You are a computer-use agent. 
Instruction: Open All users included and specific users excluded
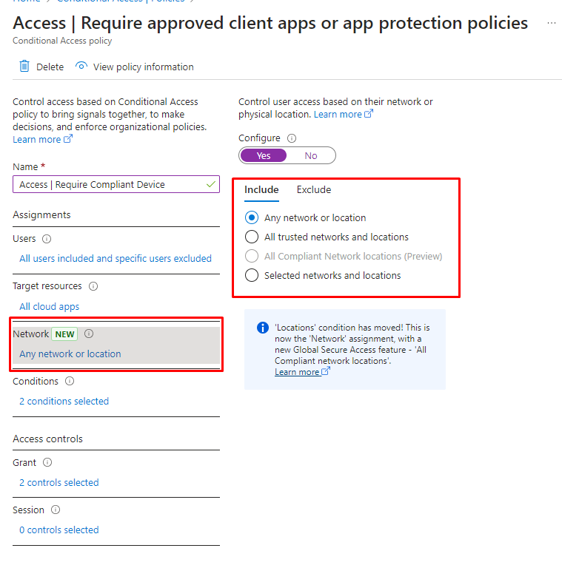tap(116, 259)
